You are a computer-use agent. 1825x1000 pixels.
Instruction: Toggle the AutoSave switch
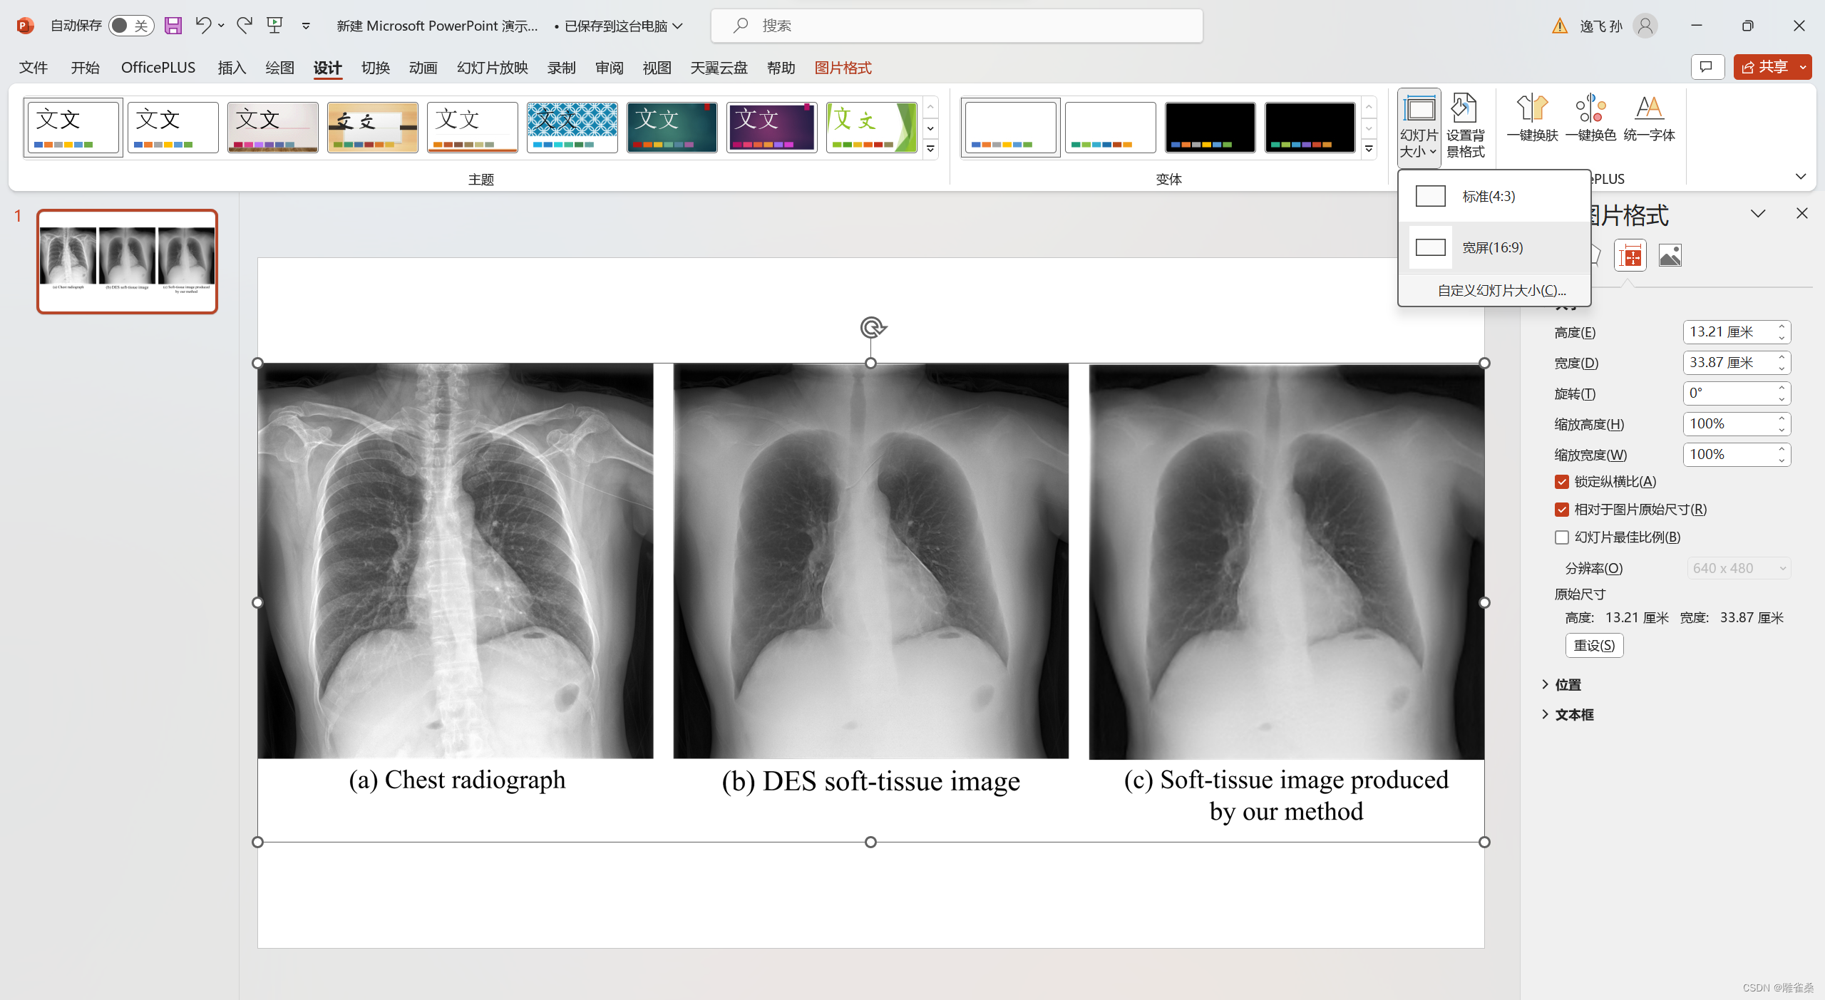pos(131,26)
